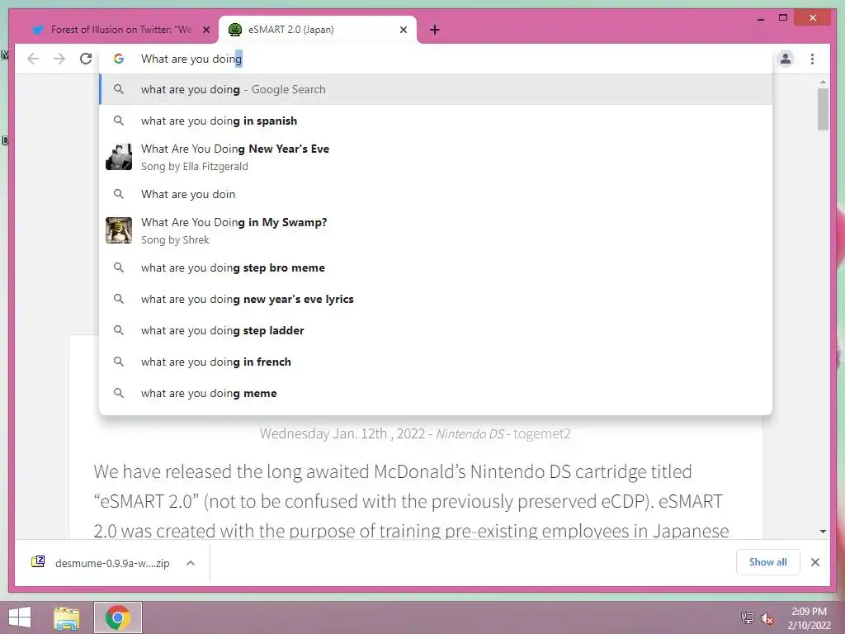The height and width of the screenshot is (634, 845).
Task: Open a new tab with plus icon
Action: coord(435,30)
